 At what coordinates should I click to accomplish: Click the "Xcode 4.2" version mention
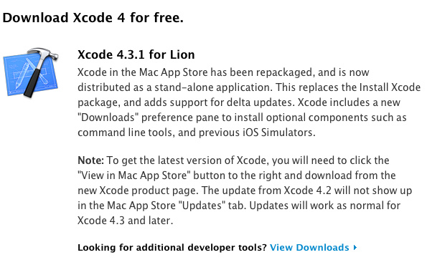point(307,190)
